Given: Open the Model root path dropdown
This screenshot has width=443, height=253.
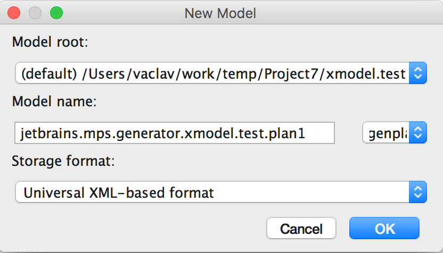Looking at the screenshot, I should point(213,73).
